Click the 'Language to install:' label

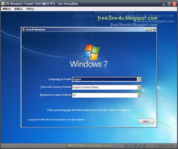60,79
